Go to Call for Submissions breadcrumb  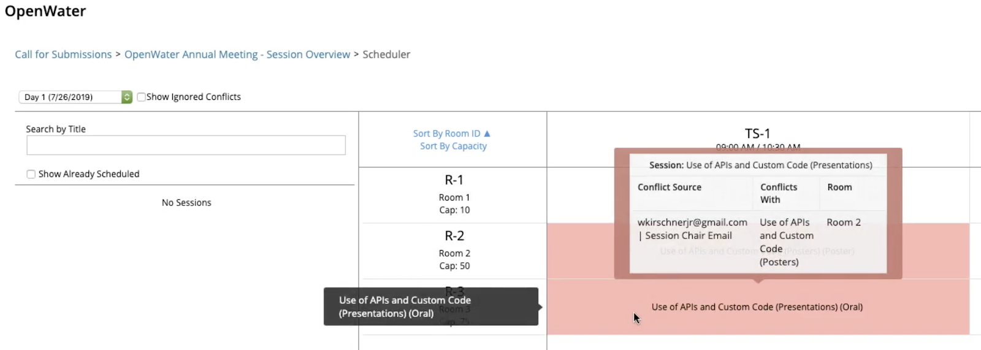click(x=63, y=55)
